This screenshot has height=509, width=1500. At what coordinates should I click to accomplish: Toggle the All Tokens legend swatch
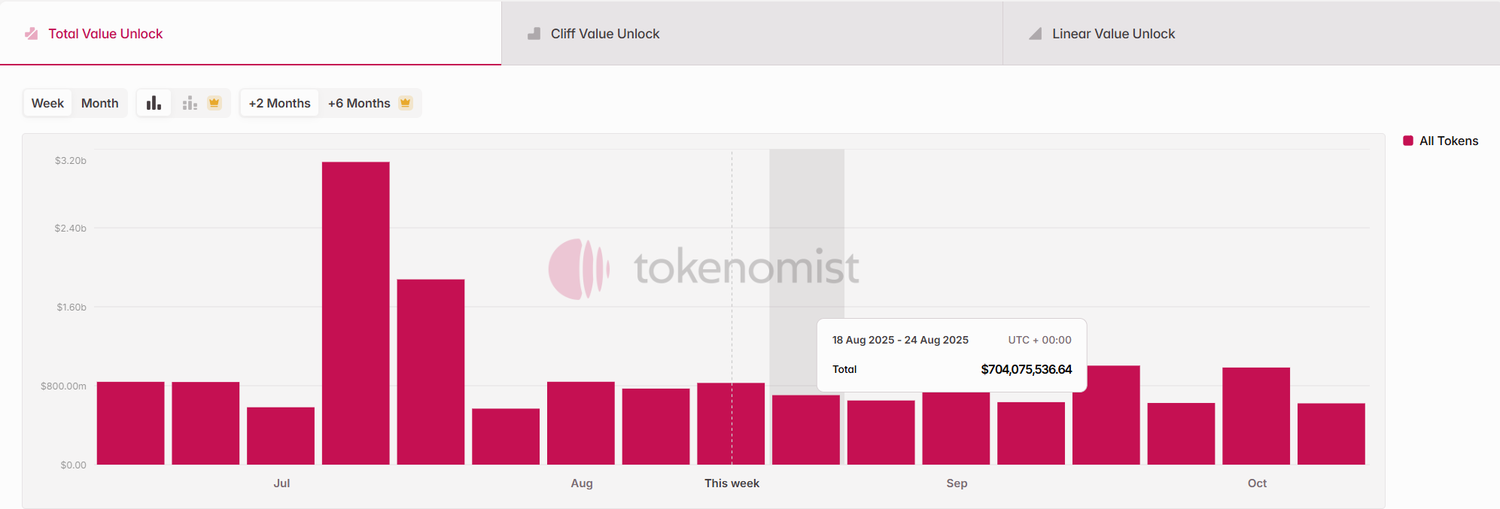pyautogui.click(x=1408, y=141)
